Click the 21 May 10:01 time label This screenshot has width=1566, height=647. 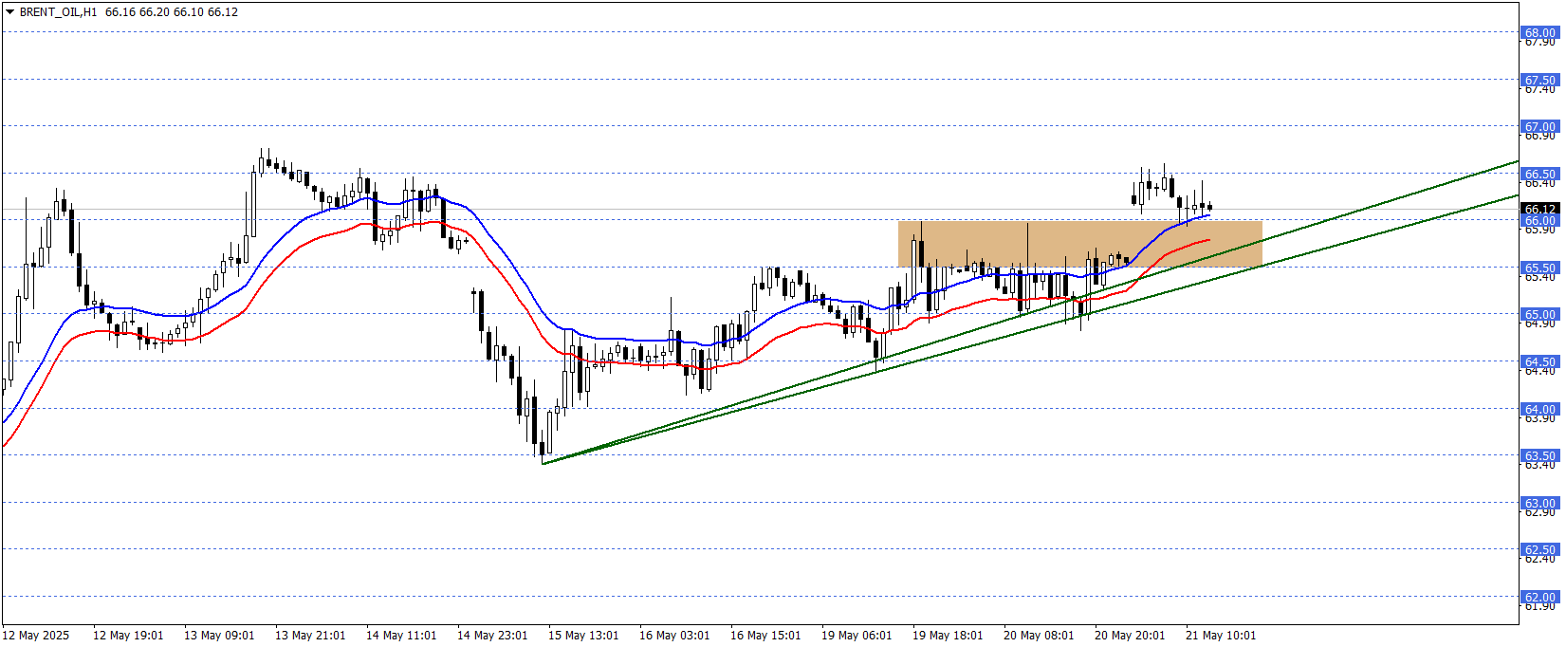tap(1221, 636)
